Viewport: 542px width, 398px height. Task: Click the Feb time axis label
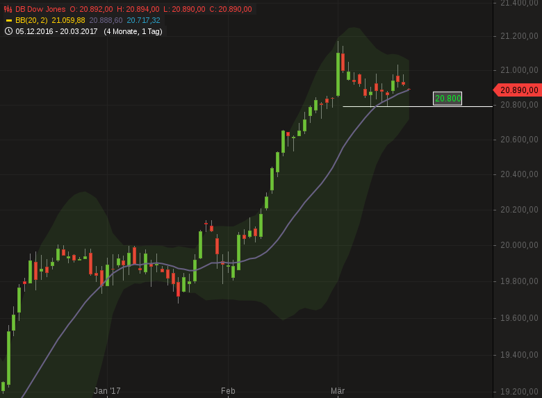[228, 391]
